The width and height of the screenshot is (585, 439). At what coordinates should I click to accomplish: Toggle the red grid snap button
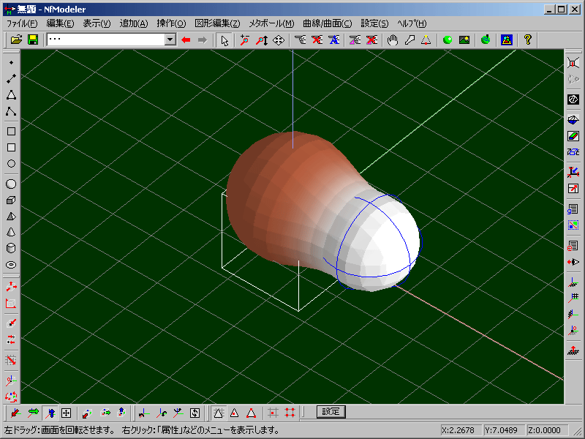(x=290, y=413)
